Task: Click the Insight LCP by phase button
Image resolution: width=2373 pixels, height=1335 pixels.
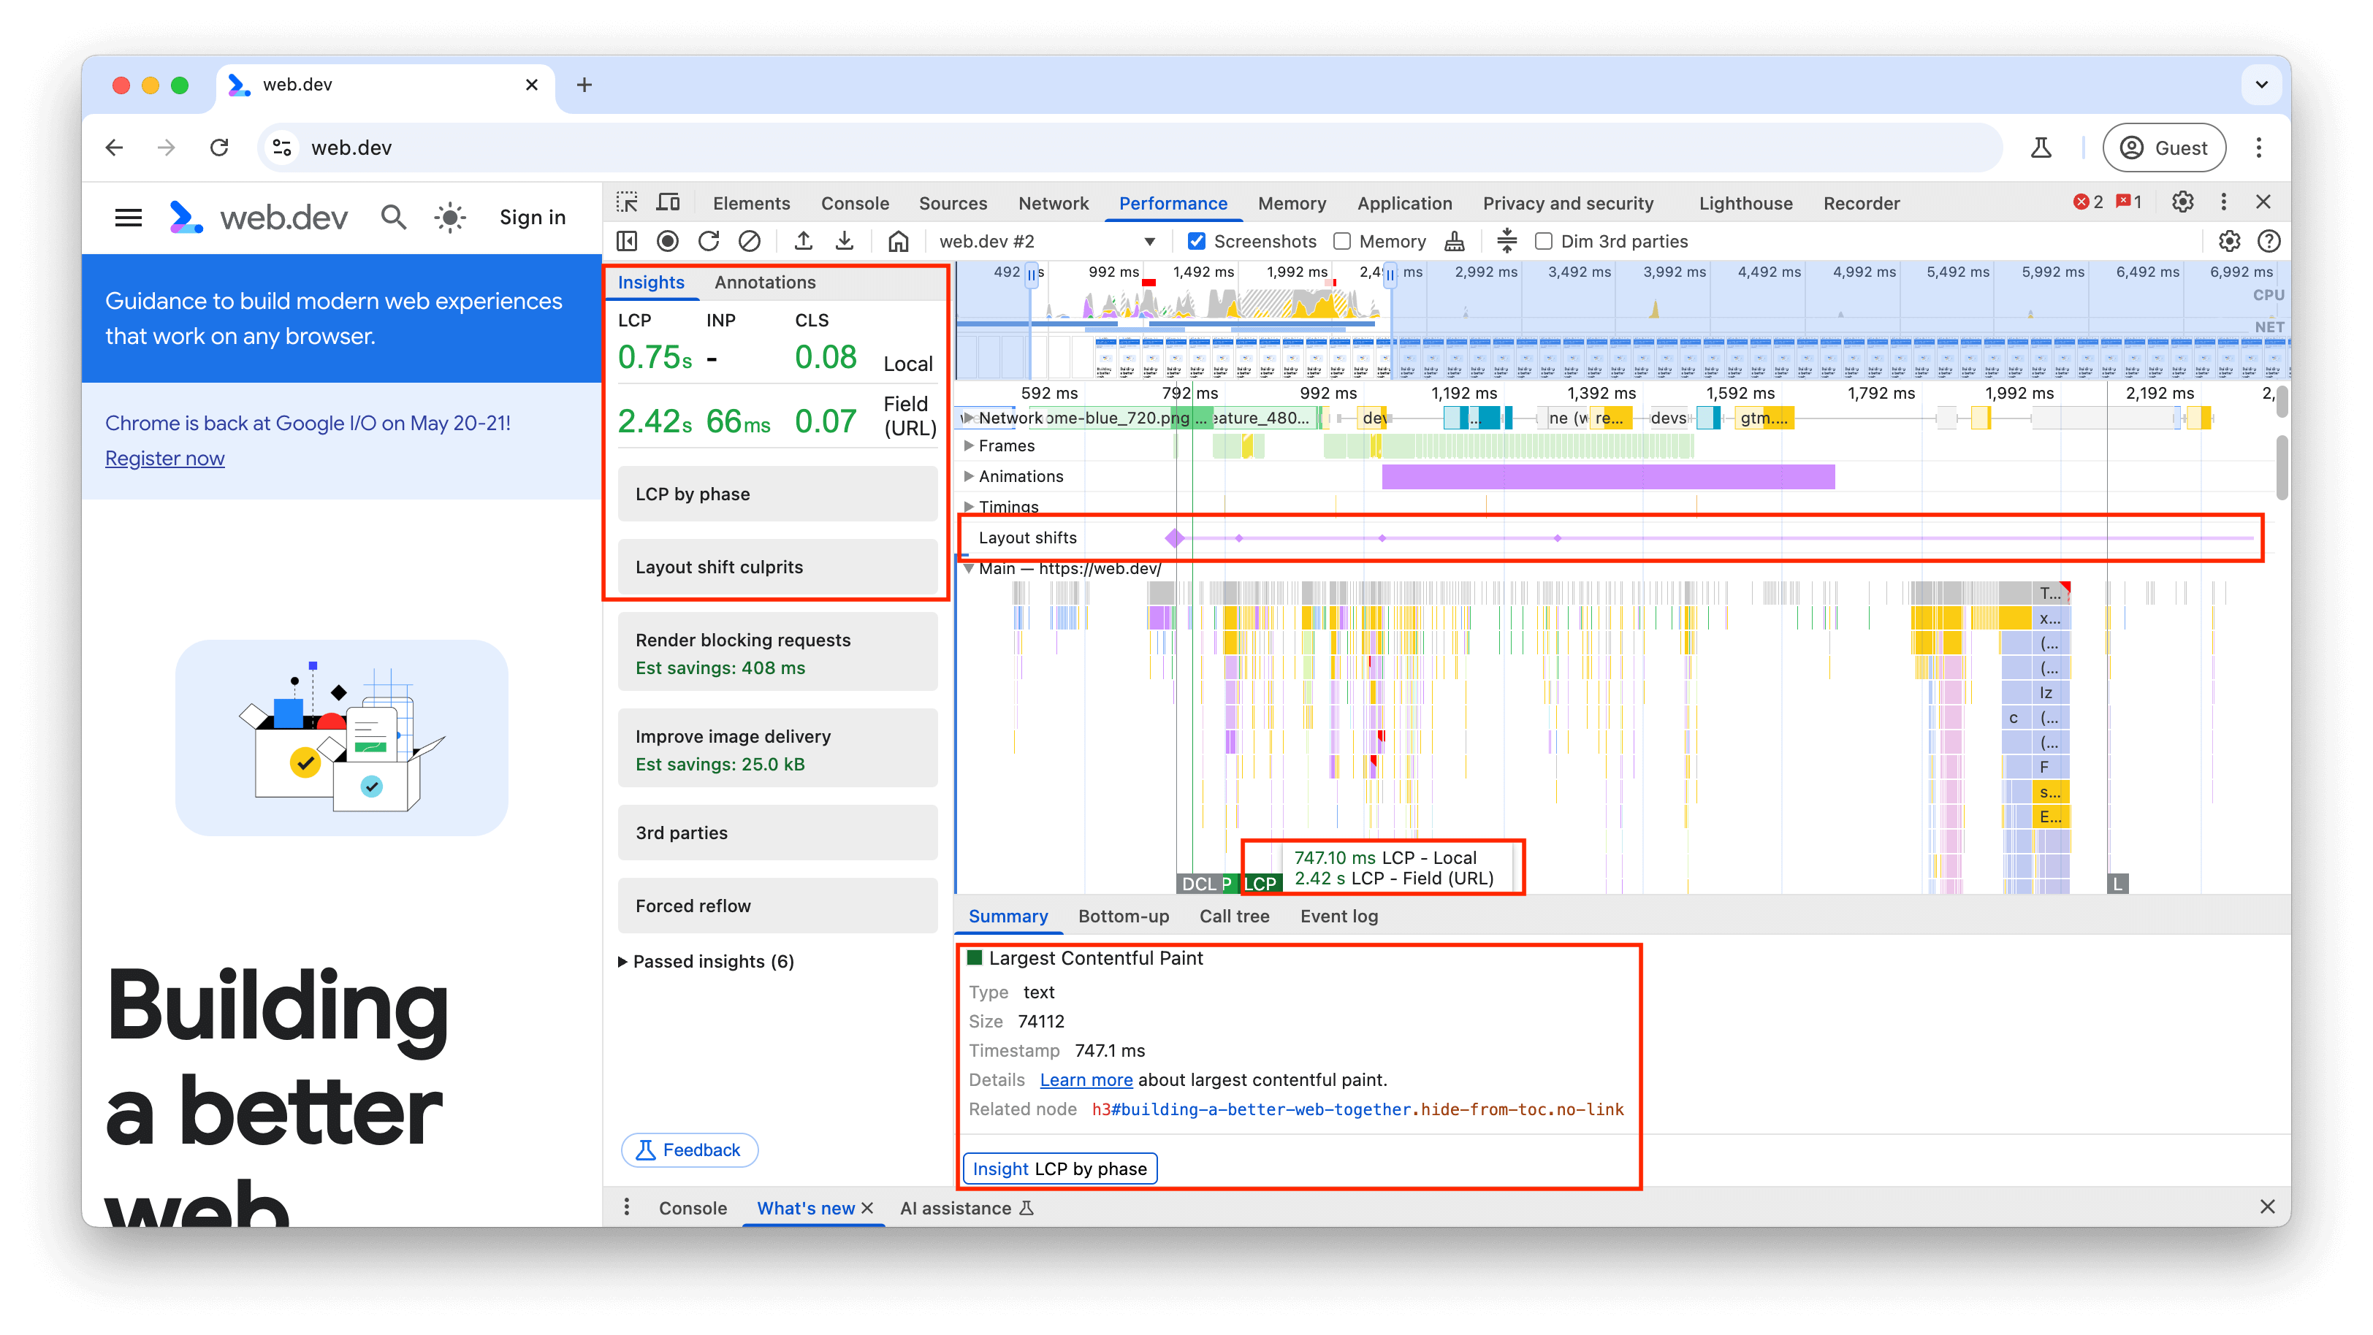Action: 1061,1168
